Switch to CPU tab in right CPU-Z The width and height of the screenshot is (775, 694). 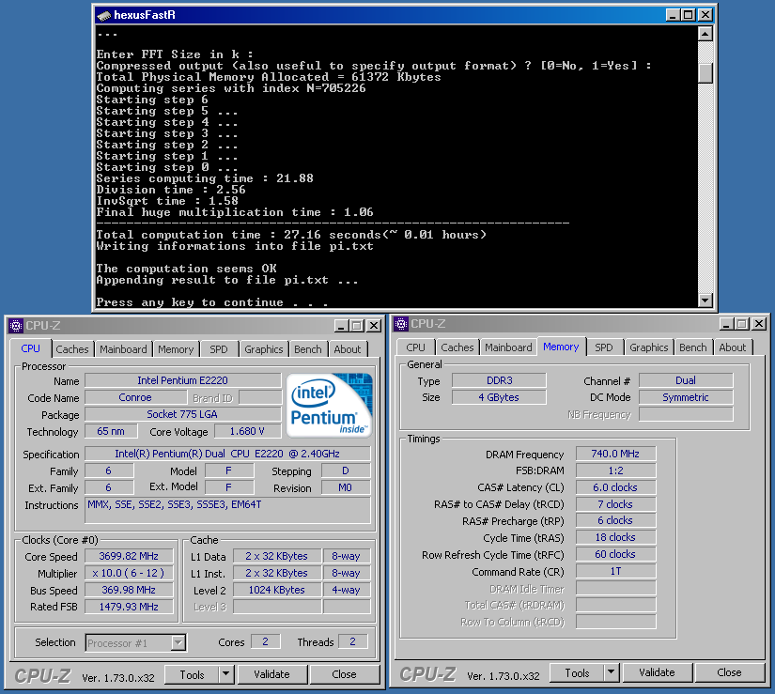click(x=415, y=347)
